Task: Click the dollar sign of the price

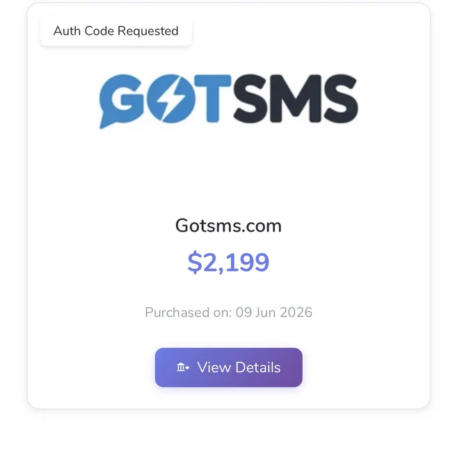Action: pos(195,262)
